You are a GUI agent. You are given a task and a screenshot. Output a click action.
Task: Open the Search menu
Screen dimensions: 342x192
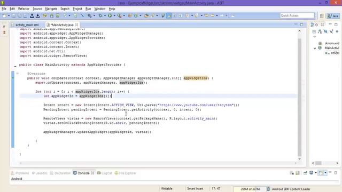click(x=65, y=9)
